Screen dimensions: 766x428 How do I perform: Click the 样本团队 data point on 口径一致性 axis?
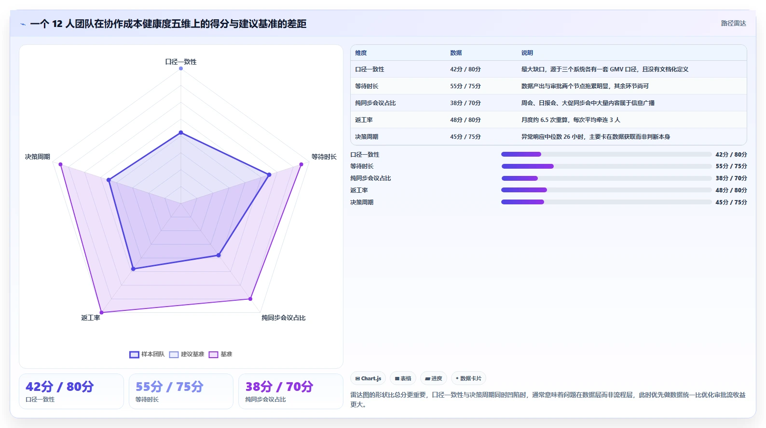click(181, 133)
